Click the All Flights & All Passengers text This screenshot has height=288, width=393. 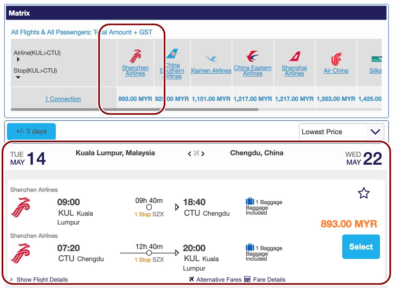pyautogui.click(x=82, y=32)
